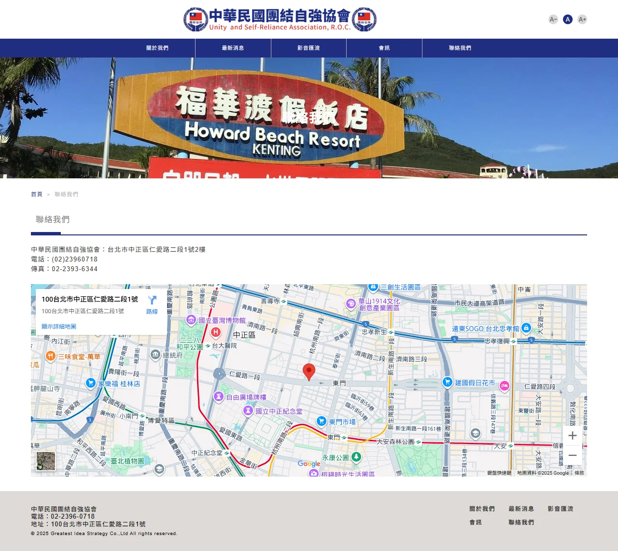Image resolution: width=618 pixels, height=551 pixels.
Task: Switch to satellite view thumbnail
Action: click(46, 461)
